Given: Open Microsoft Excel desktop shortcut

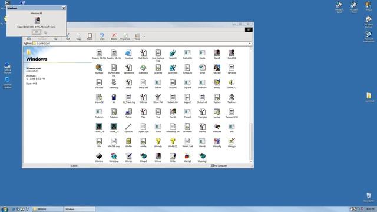Looking at the screenshot, I should (x=339, y=8).
